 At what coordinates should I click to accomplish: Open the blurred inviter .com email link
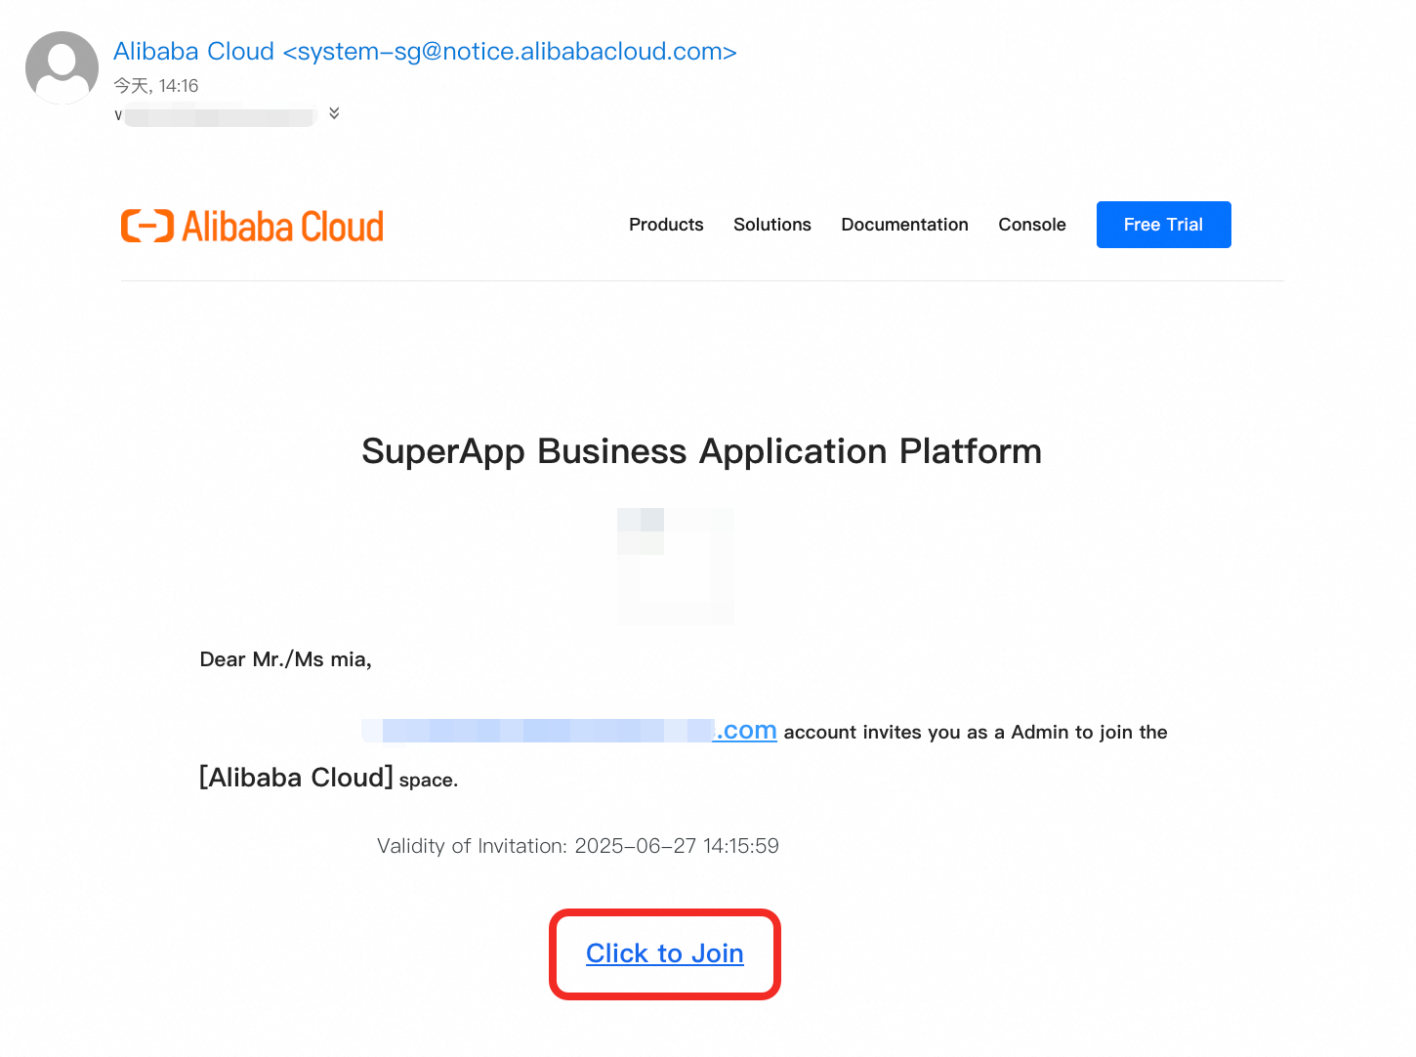569,731
